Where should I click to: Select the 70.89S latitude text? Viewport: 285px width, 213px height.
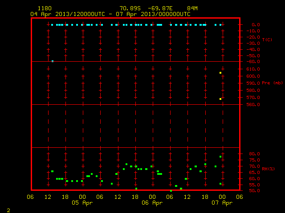(x=130, y=8)
